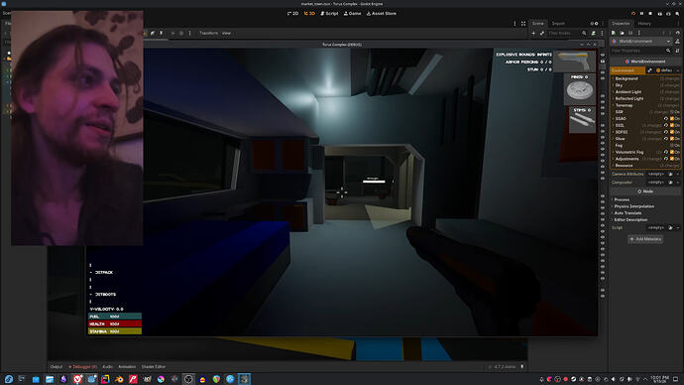Expand the Physics Interpolation section
This screenshot has height=385, width=684.
click(x=633, y=206)
